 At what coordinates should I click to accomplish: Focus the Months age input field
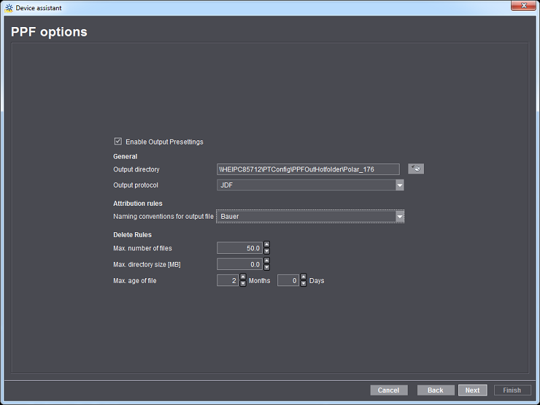click(227, 281)
